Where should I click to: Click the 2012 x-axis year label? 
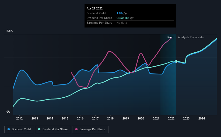[19, 118]
